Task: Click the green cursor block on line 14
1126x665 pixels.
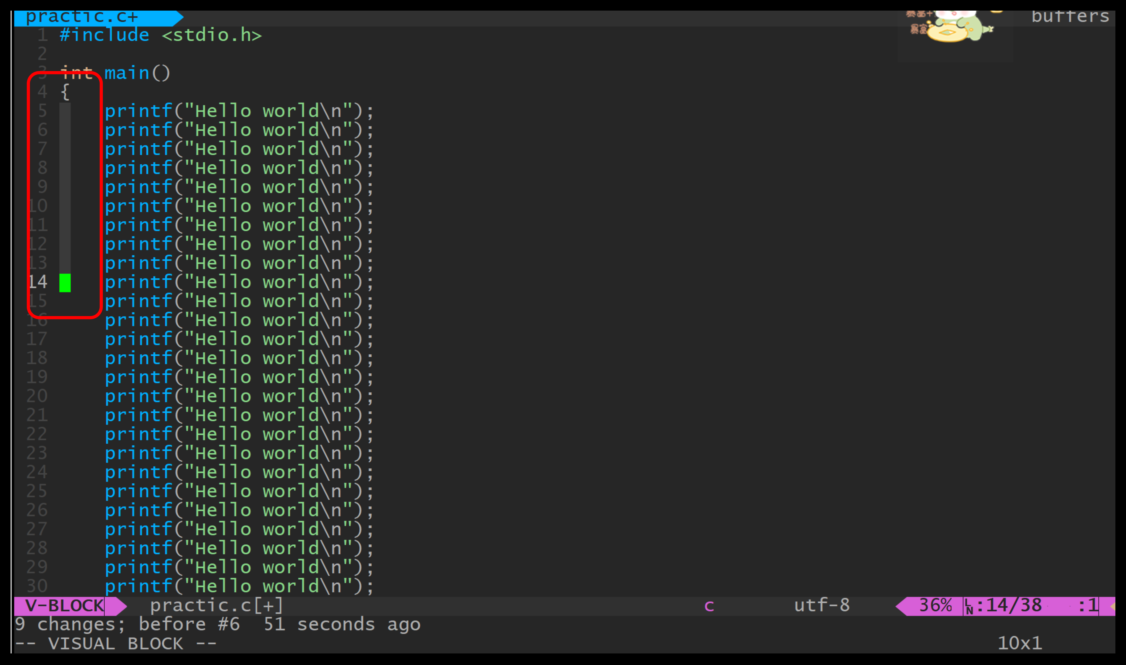Action: click(65, 283)
